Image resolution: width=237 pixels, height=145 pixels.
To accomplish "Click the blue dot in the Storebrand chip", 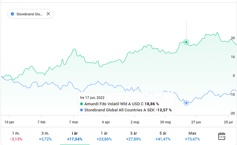I will [13, 14].
